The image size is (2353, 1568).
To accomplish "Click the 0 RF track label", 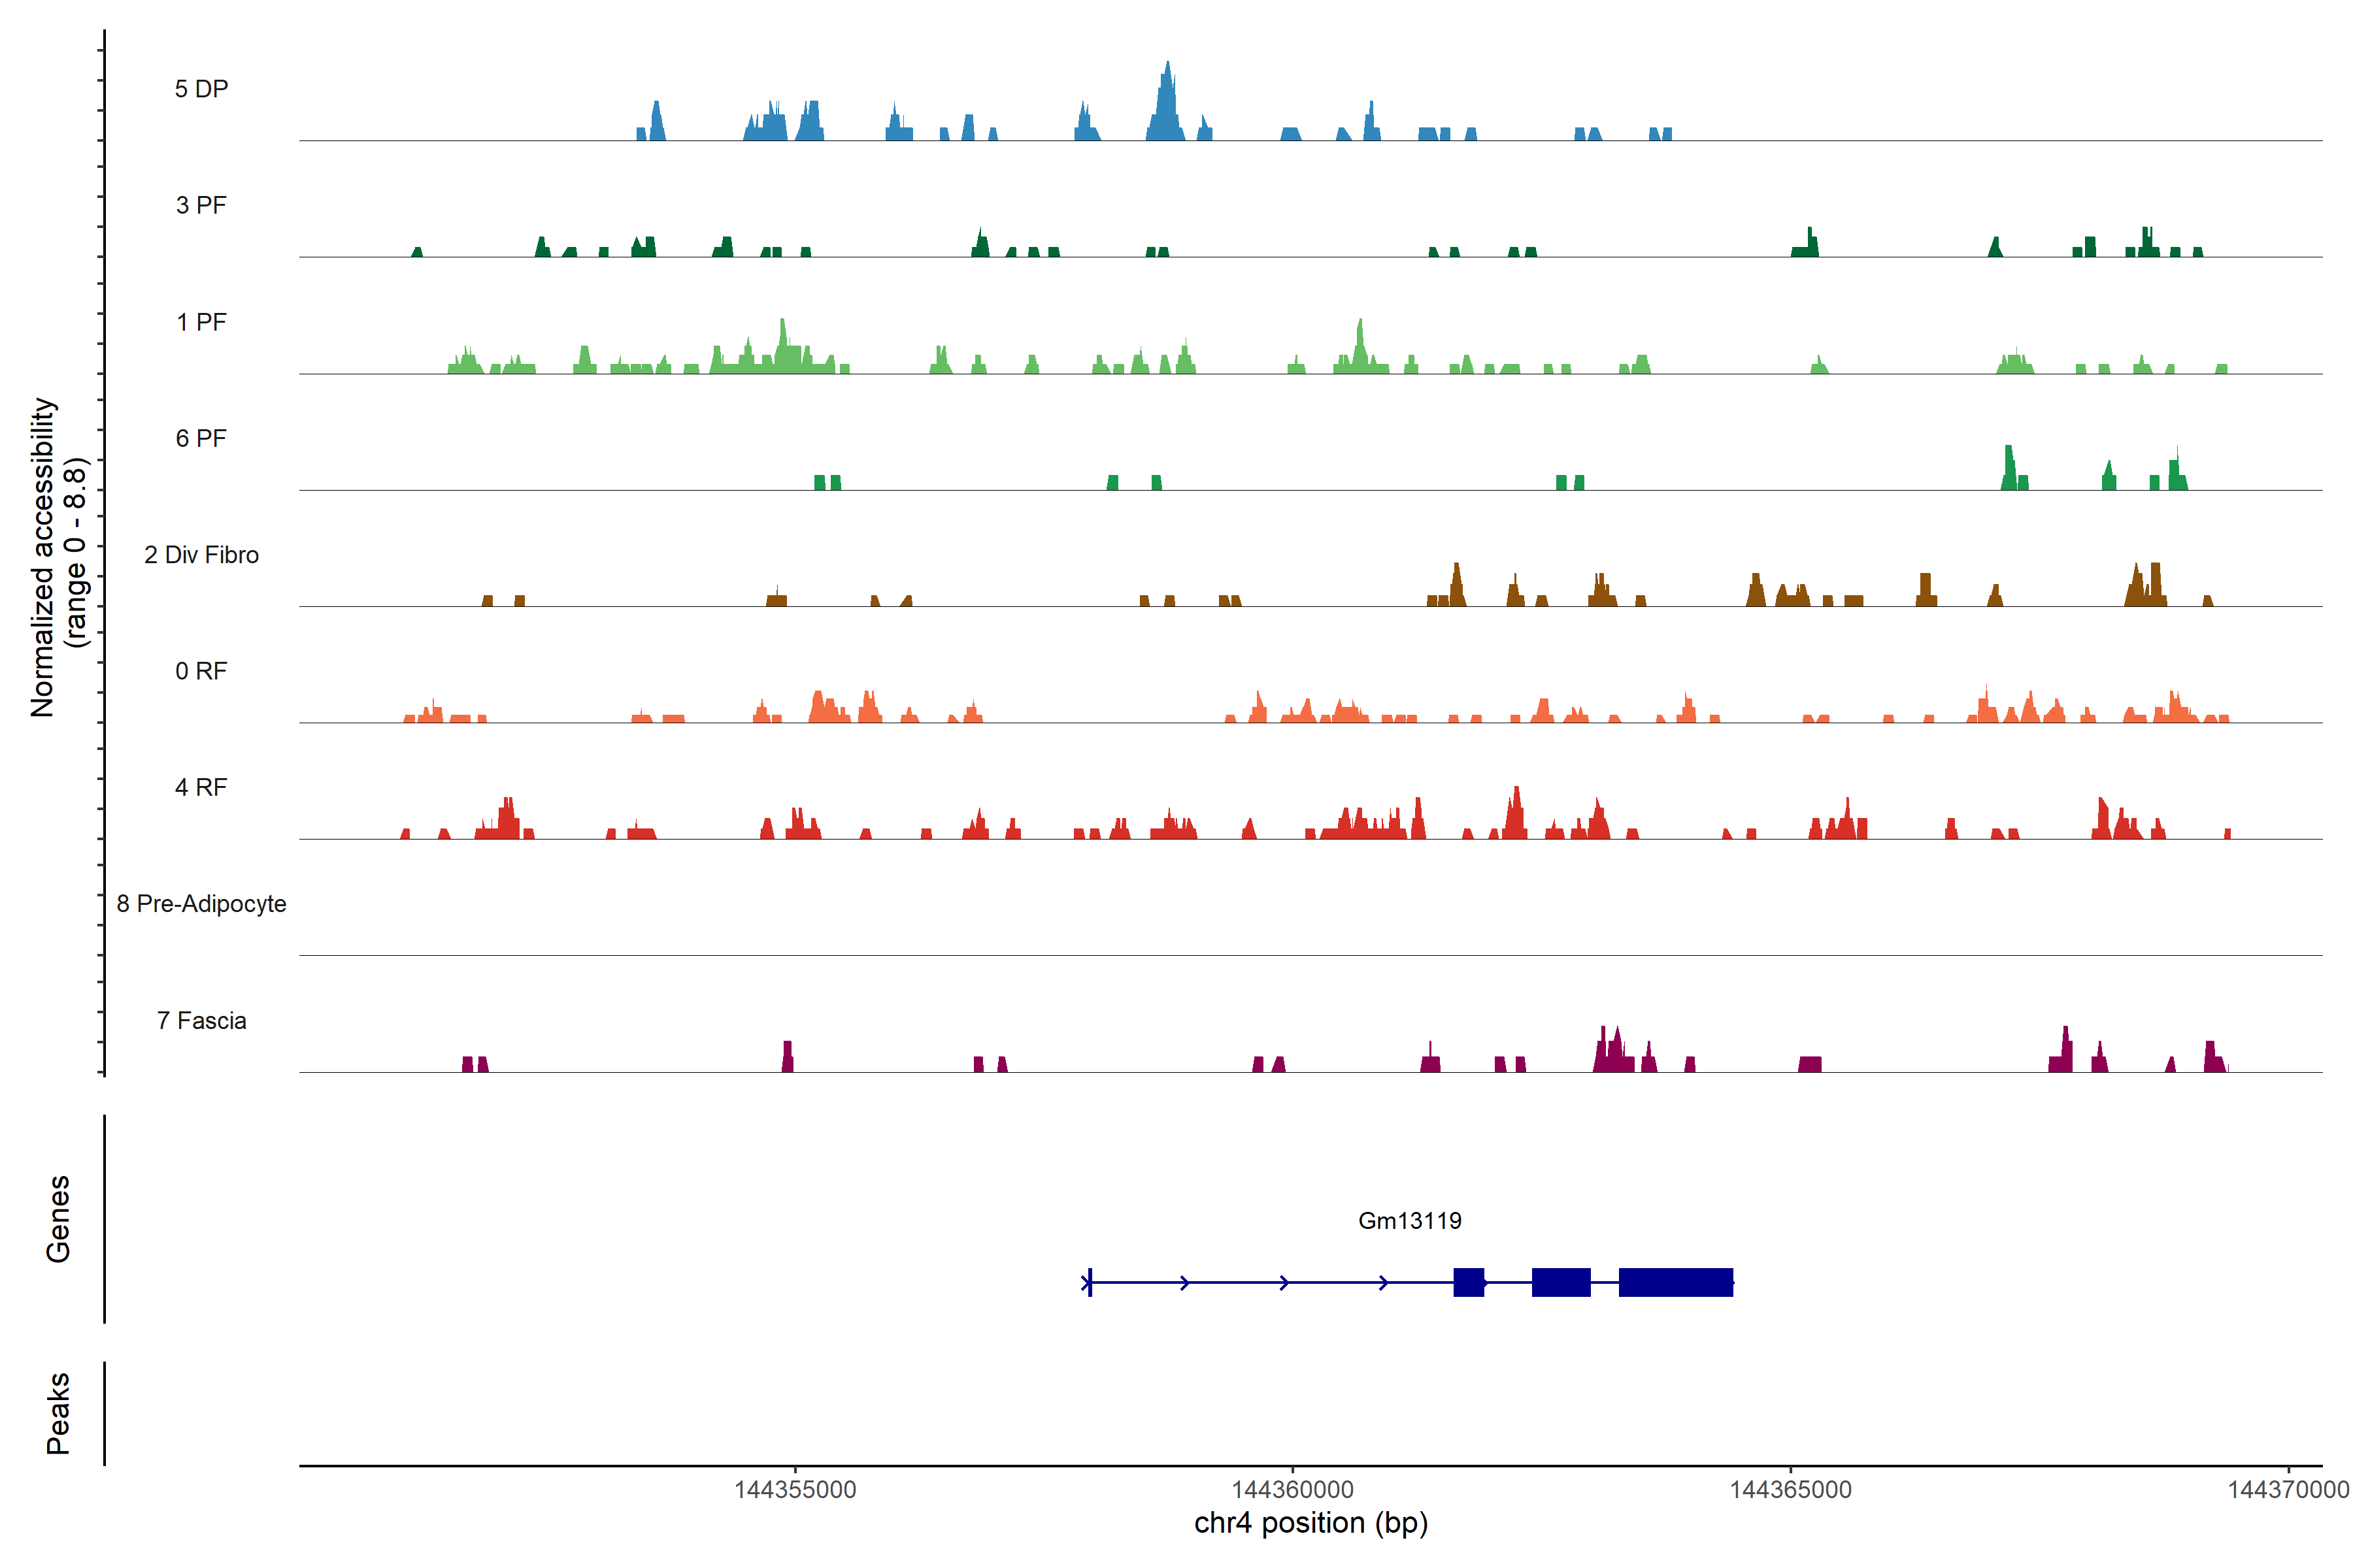I will [x=201, y=671].
